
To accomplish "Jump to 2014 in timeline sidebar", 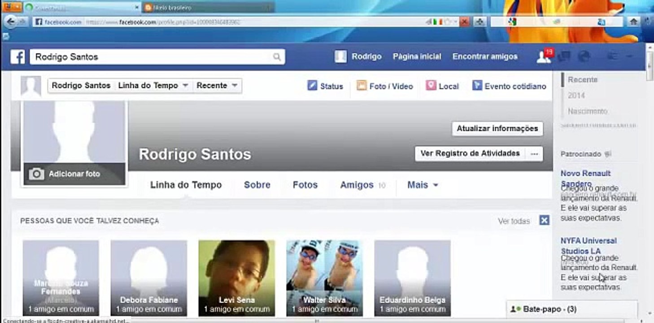I will click(576, 96).
